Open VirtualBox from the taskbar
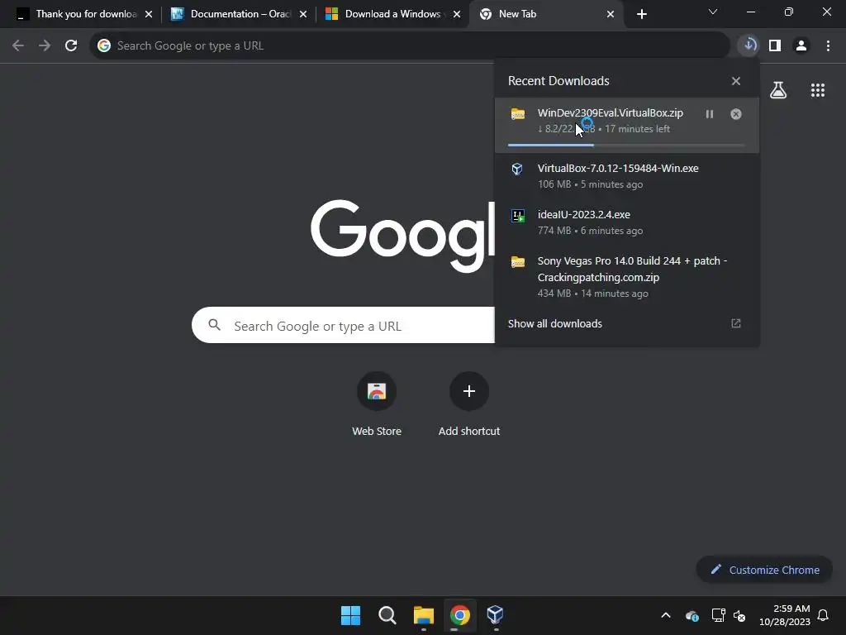This screenshot has height=635, width=846. click(496, 615)
